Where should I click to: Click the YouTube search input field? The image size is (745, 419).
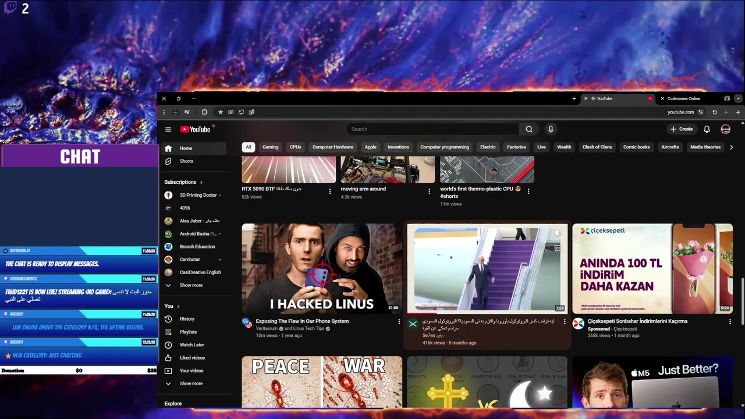click(432, 129)
